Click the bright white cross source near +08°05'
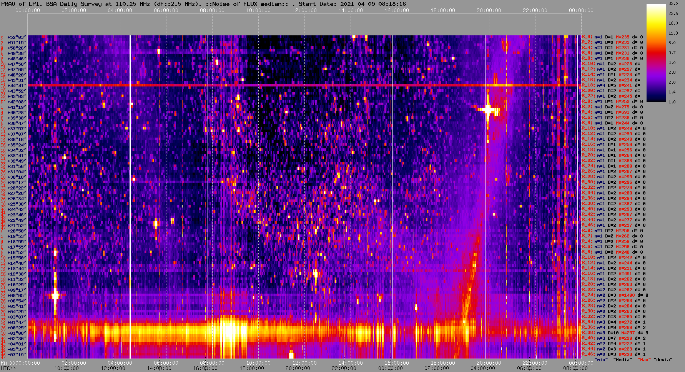The image size is (685, 372). coord(55,295)
